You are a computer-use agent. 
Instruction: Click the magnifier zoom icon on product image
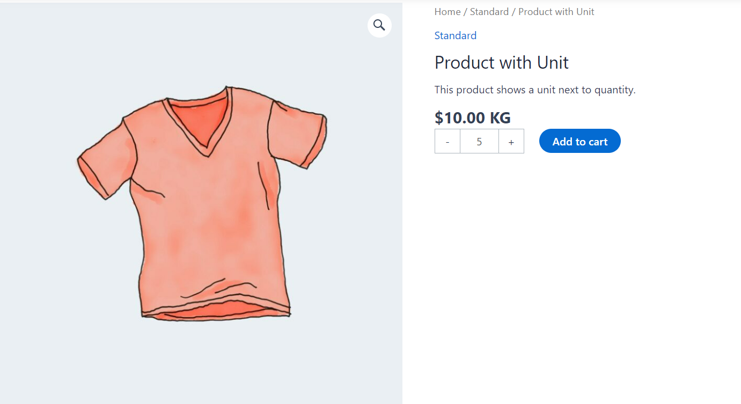[379, 25]
